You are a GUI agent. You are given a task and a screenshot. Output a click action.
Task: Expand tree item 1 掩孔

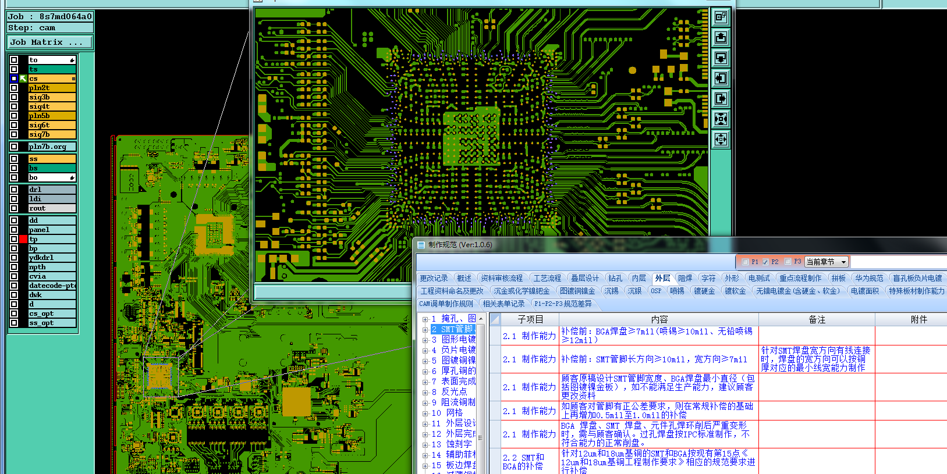click(x=425, y=319)
